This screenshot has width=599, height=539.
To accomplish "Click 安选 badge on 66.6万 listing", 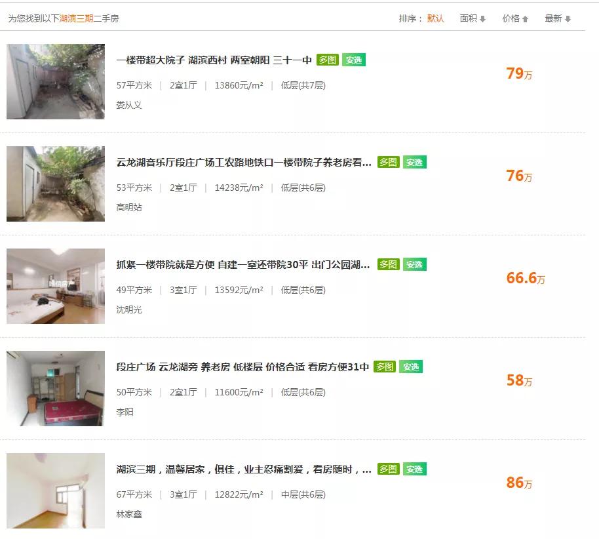I will [x=414, y=264].
